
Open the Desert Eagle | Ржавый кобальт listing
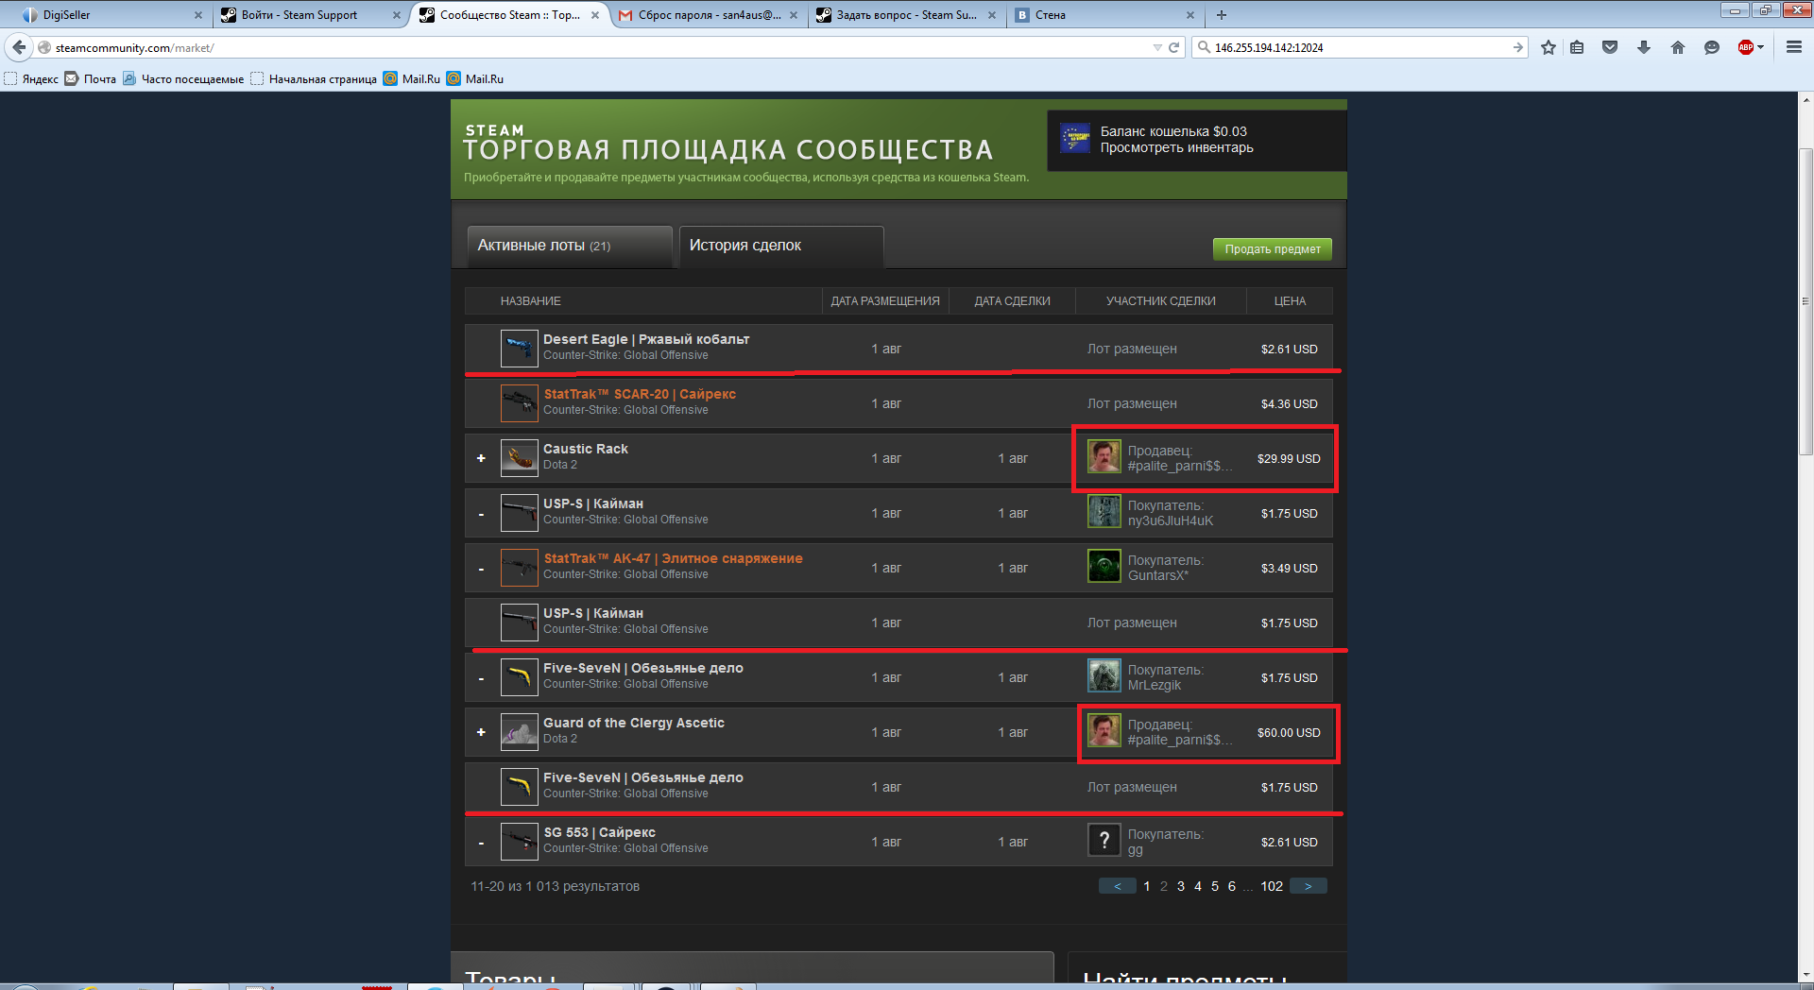[646, 339]
